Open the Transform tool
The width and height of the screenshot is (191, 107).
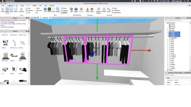coord(21,10)
